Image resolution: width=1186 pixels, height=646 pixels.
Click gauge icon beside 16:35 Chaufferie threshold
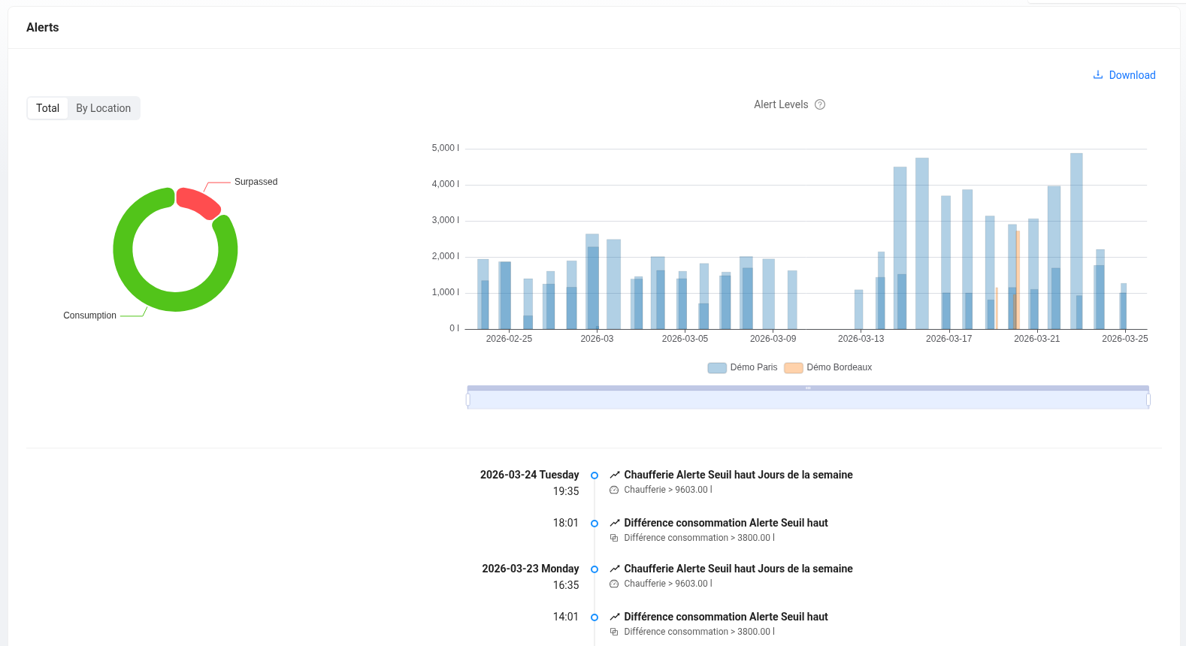614,584
